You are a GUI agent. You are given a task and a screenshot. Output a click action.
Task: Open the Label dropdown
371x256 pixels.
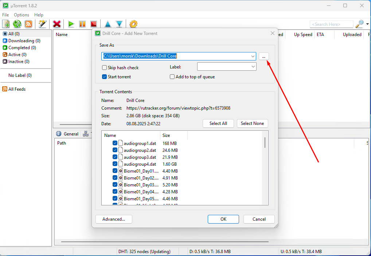pos(227,67)
